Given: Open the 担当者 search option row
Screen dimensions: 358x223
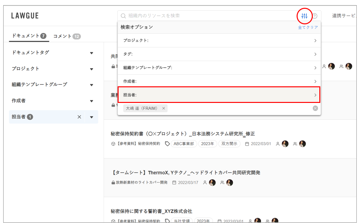Looking at the screenshot, I should pyautogui.click(x=219, y=95).
